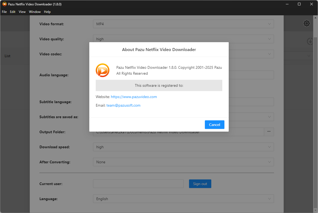Expand the Subtitles are saved as dropdown

pyautogui.click(x=269, y=117)
